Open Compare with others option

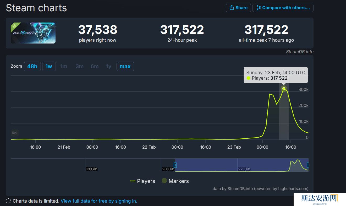283,8
